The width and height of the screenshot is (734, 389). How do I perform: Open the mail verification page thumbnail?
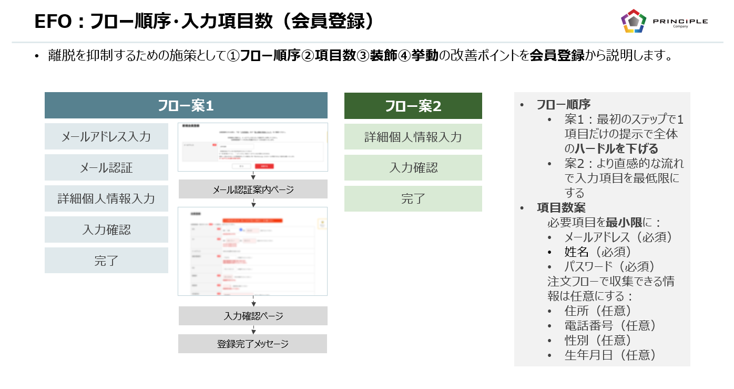tap(253, 147)
